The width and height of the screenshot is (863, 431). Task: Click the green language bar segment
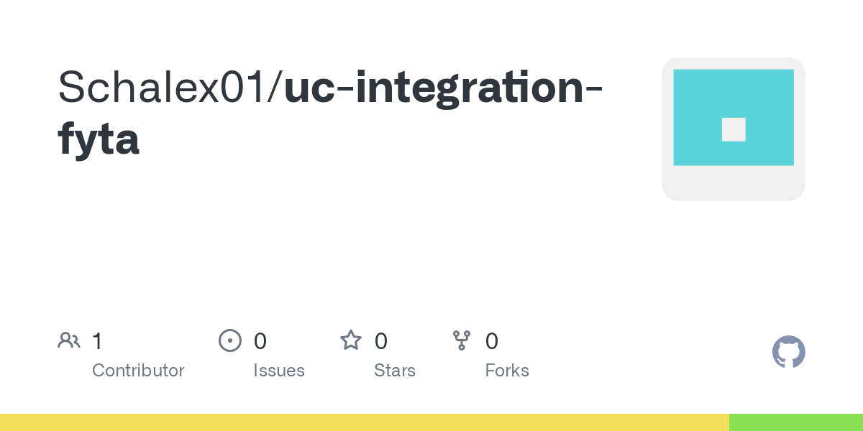[x=796, y=422]
